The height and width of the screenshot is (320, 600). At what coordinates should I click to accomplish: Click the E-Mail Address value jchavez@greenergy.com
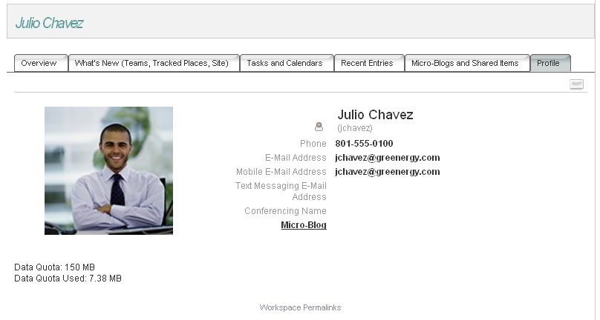[x=387, y=158]
